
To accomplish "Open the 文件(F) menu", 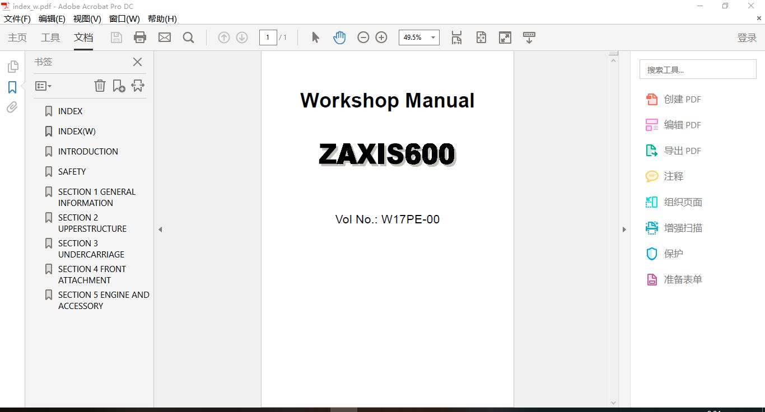I will click(x=17, y=18).
